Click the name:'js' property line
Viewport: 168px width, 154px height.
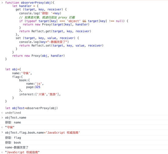point(35,84)
